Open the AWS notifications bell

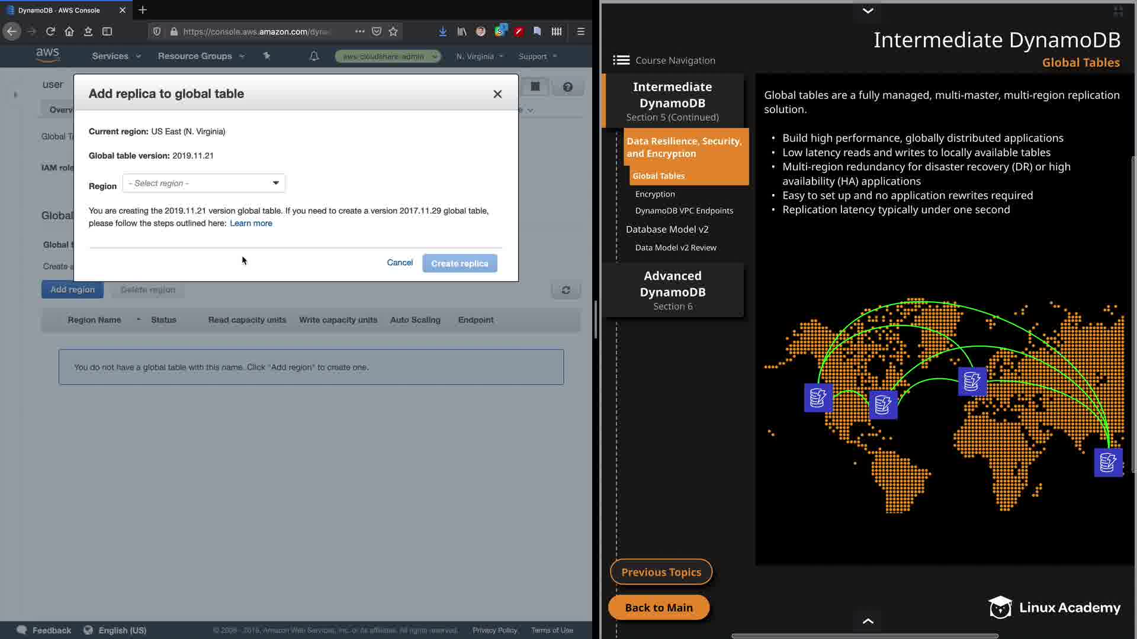pos(314,56)
